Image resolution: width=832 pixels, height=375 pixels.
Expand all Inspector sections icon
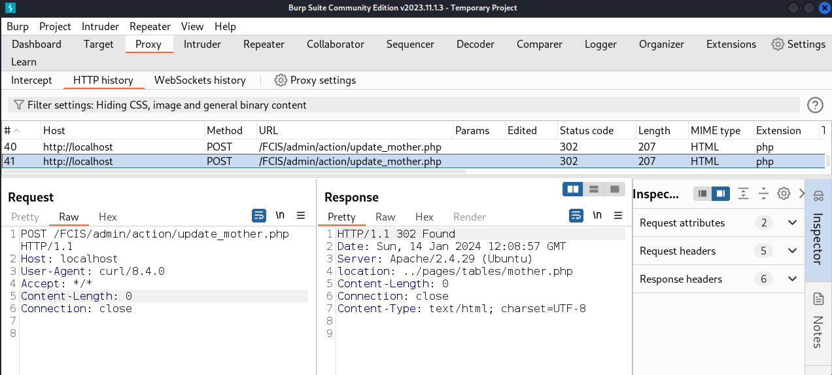(x=743, y=193)
